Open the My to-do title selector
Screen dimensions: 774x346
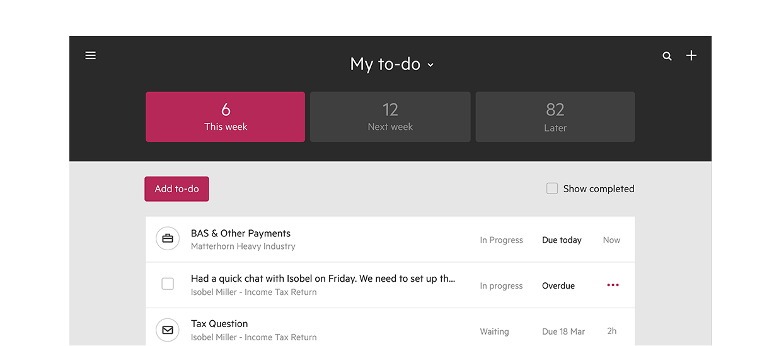(385, 64)
